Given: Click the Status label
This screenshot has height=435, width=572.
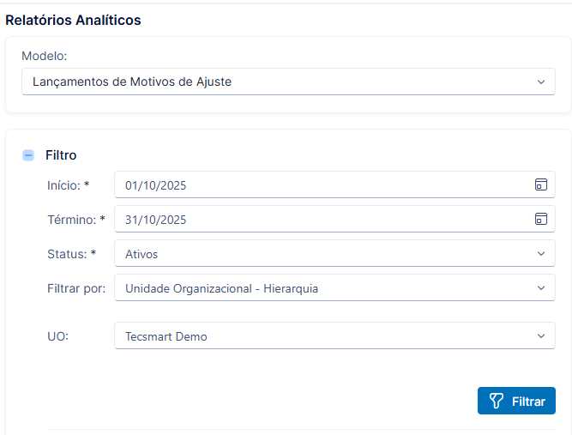Looking at the screenshot, I should point(71,254).
